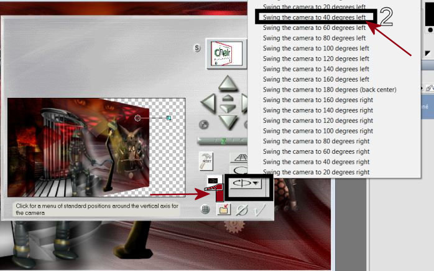This screenshot has height=271, width=434.
Task: Click the Chair perspective sample thumbnail
Action: tap(226, 53)
